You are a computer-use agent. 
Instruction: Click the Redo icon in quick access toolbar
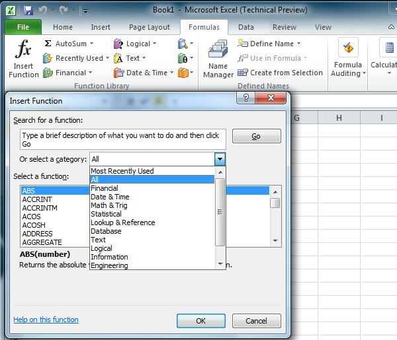pos(64,11)
